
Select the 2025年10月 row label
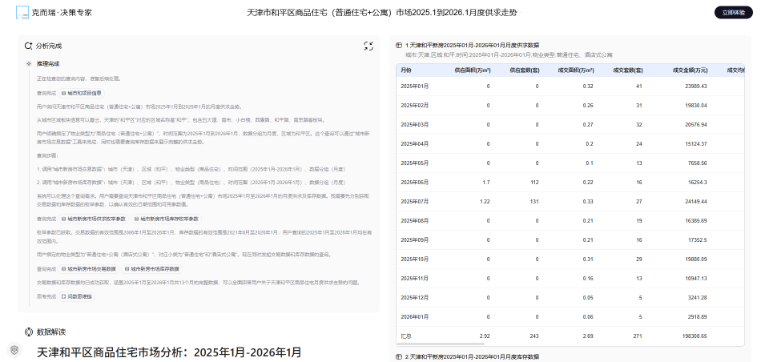point(414,259)
